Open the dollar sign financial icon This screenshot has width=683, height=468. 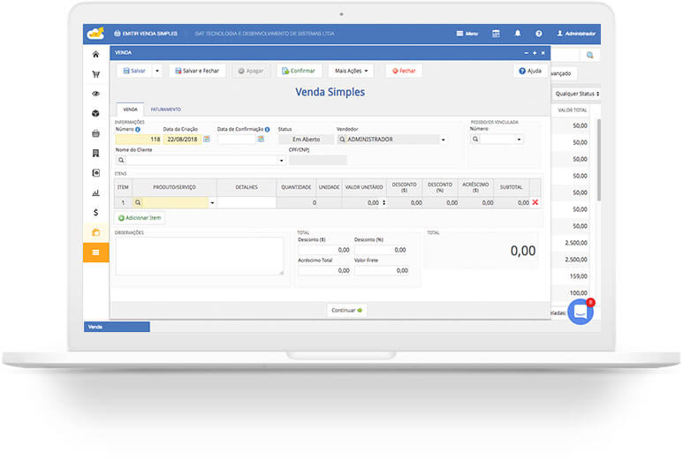pos(95,212)
